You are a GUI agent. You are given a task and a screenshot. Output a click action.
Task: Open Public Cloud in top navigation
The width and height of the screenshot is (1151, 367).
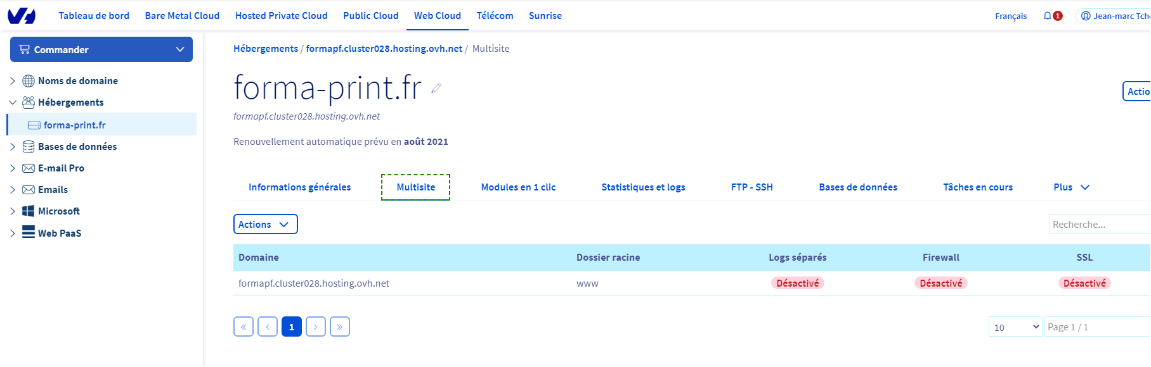click(370, 16)
